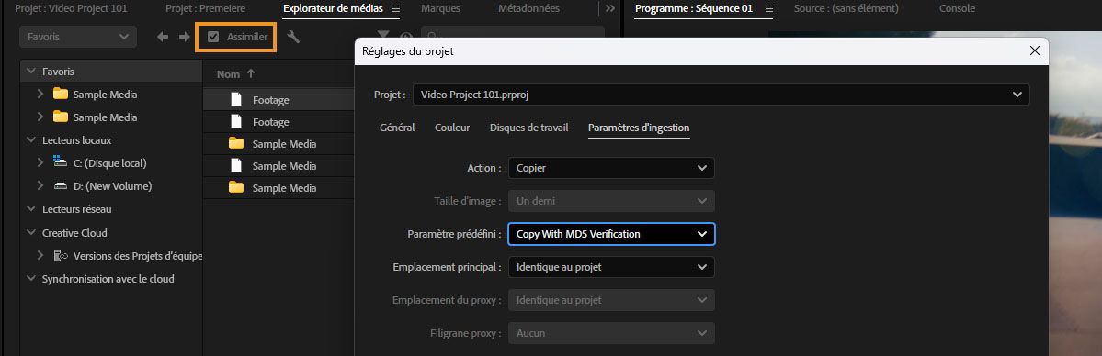Open ingest settings wrench icon
This screenshot has width=1102, height=356.
[x=294, y=38]
